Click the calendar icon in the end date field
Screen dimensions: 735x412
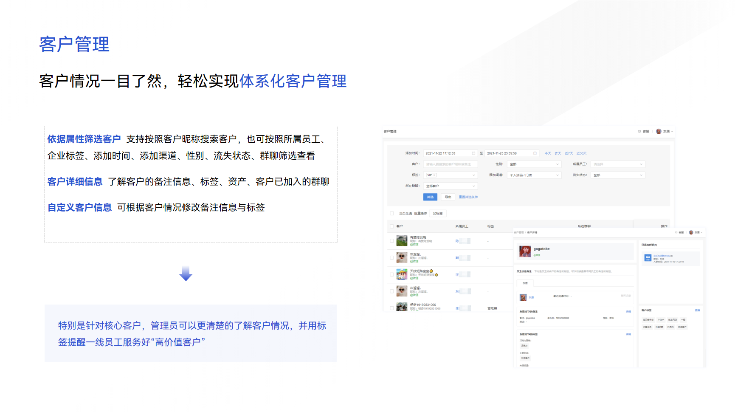535,153
